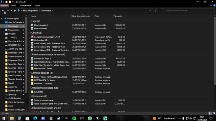Go forward using the forward arrow

click(8, 10)
